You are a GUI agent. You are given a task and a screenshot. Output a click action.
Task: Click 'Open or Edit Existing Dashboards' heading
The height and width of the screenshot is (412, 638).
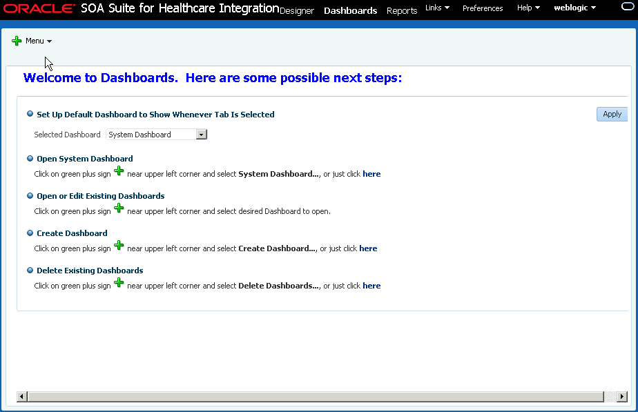[x=101, y=196]
